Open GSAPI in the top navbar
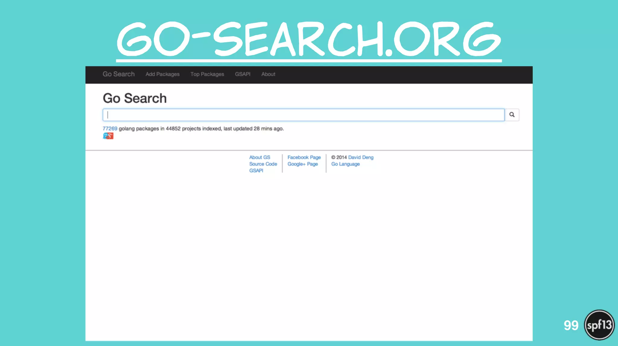 243,74
